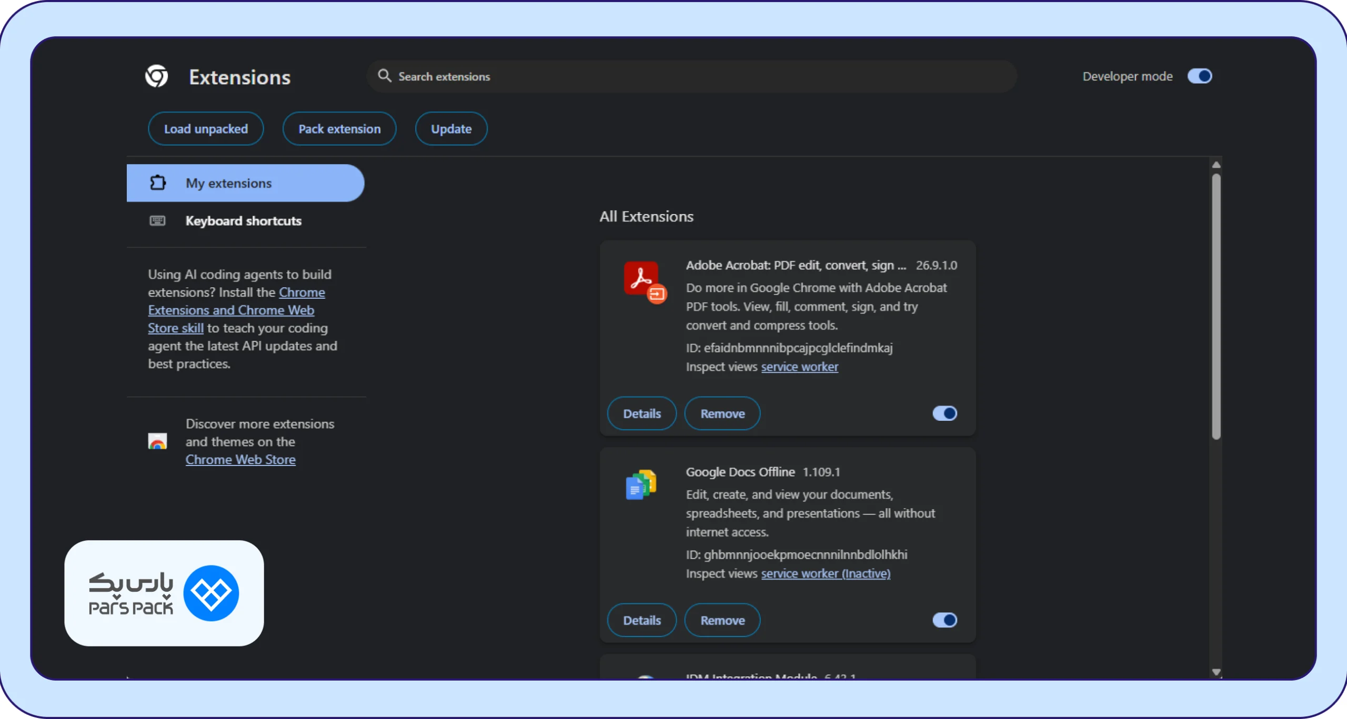Click the search magnifier icon

pos(385,76)
